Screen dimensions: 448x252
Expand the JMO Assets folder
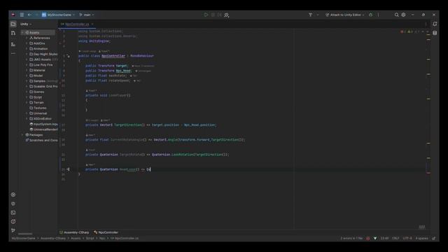pos(27,59)
